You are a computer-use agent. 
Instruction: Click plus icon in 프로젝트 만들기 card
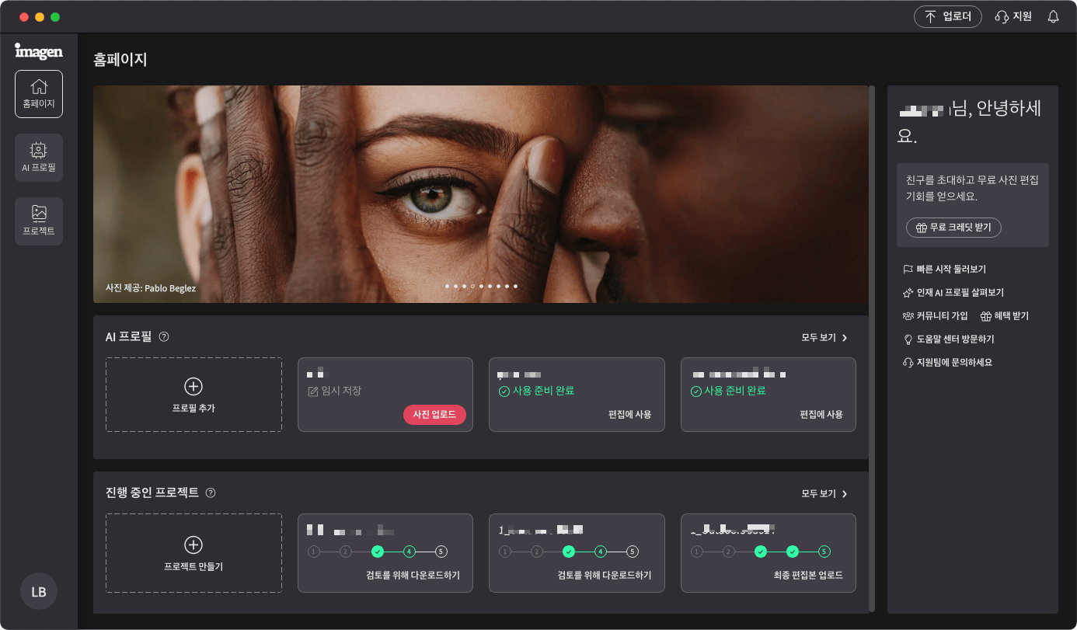tap(193, 545)
